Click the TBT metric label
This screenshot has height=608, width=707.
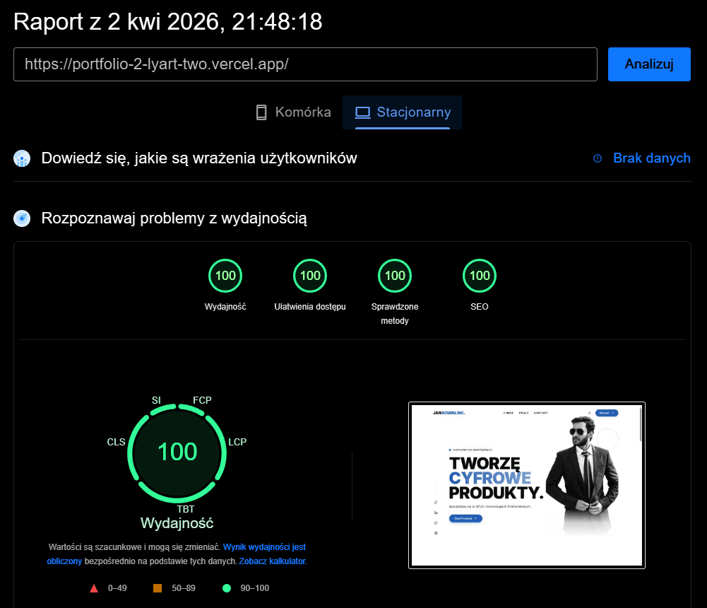pyautogui.click(x=185, y=509)
